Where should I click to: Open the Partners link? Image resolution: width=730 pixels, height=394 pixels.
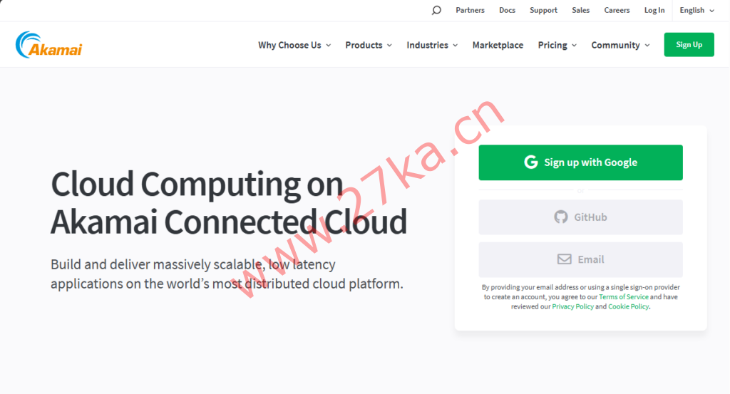point(470,10)
